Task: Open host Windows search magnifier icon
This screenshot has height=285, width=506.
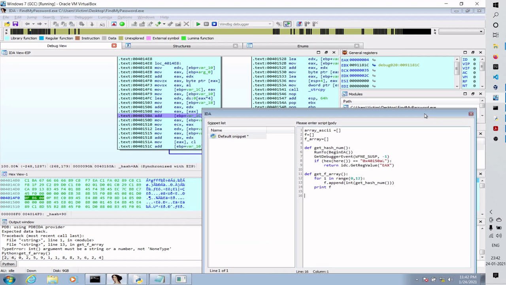Action: coord(496,15)
